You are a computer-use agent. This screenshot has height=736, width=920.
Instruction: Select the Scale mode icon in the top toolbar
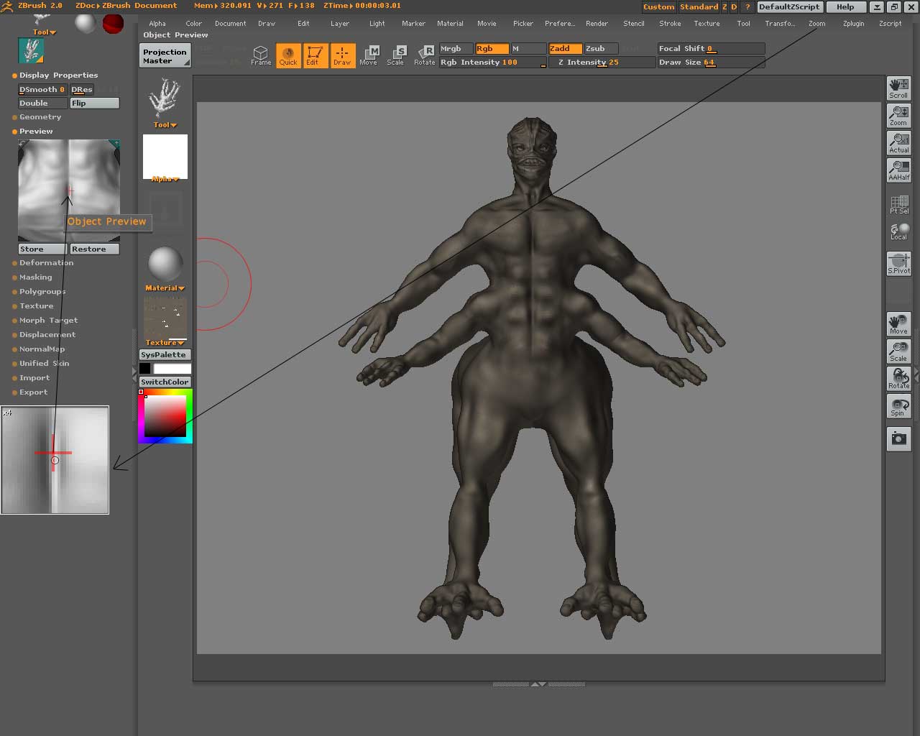[395, 55]
